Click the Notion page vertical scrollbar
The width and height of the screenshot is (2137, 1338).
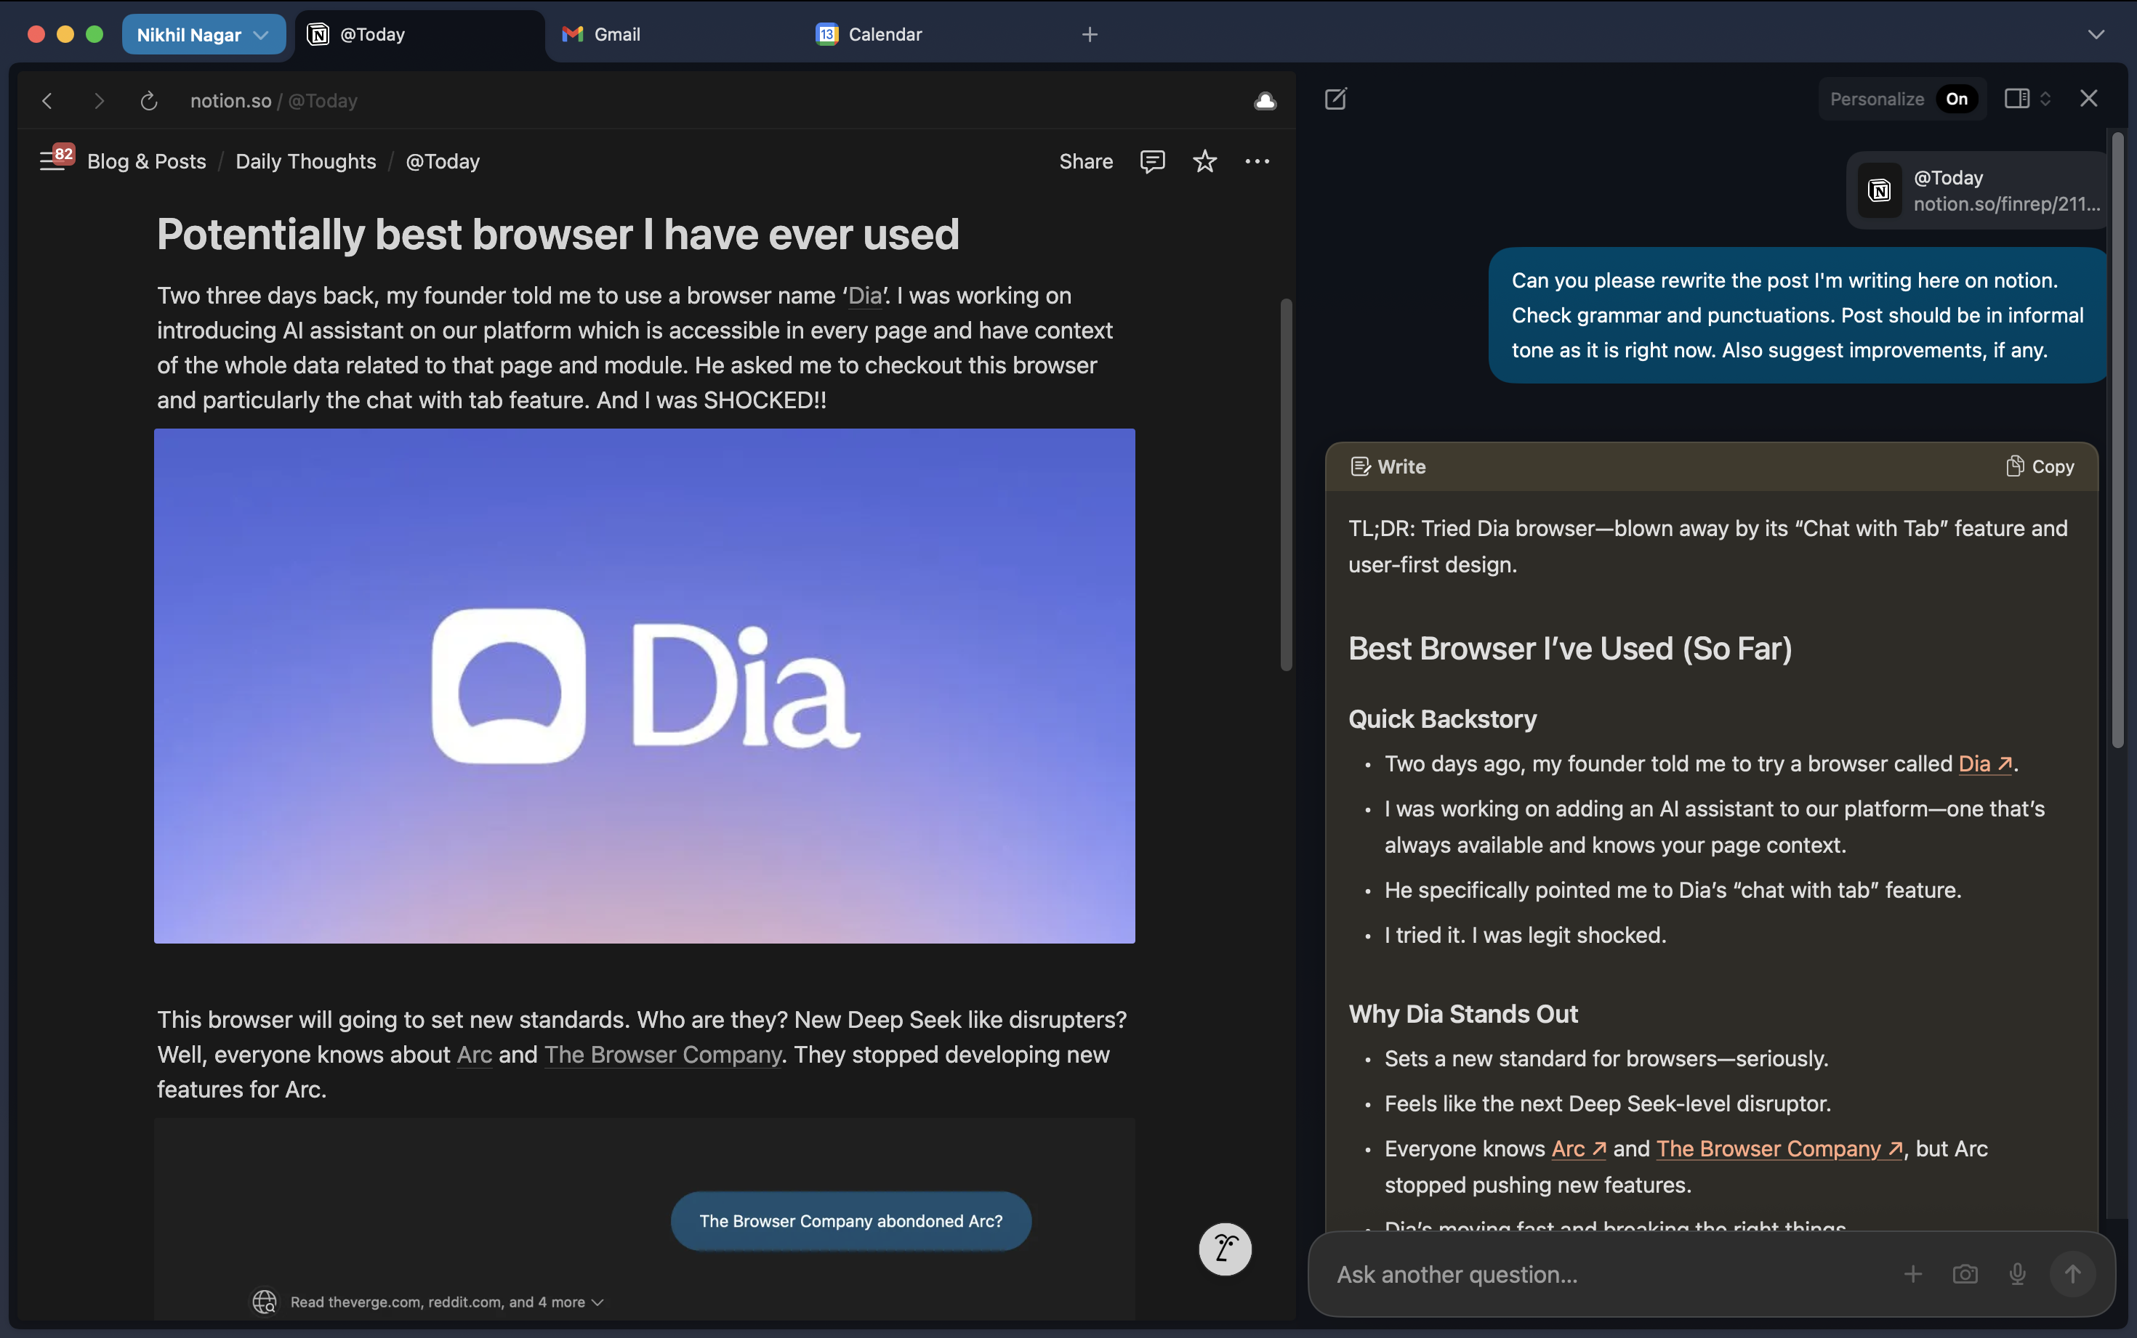pos(1285,485)
